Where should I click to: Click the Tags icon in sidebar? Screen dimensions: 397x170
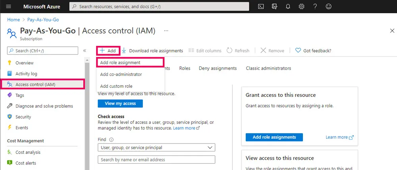10,95
